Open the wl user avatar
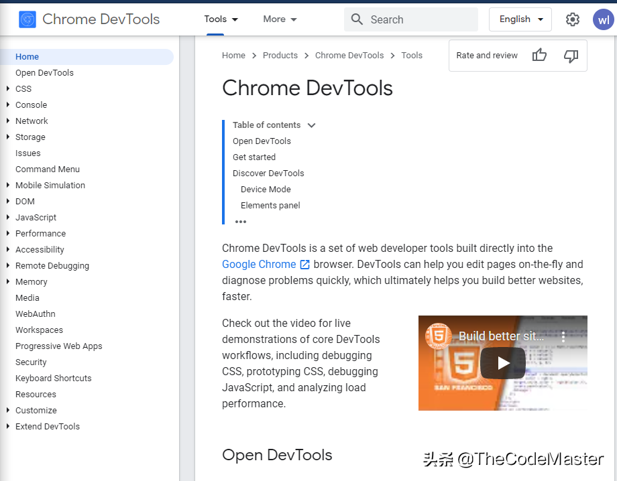 tap(604, 19)
